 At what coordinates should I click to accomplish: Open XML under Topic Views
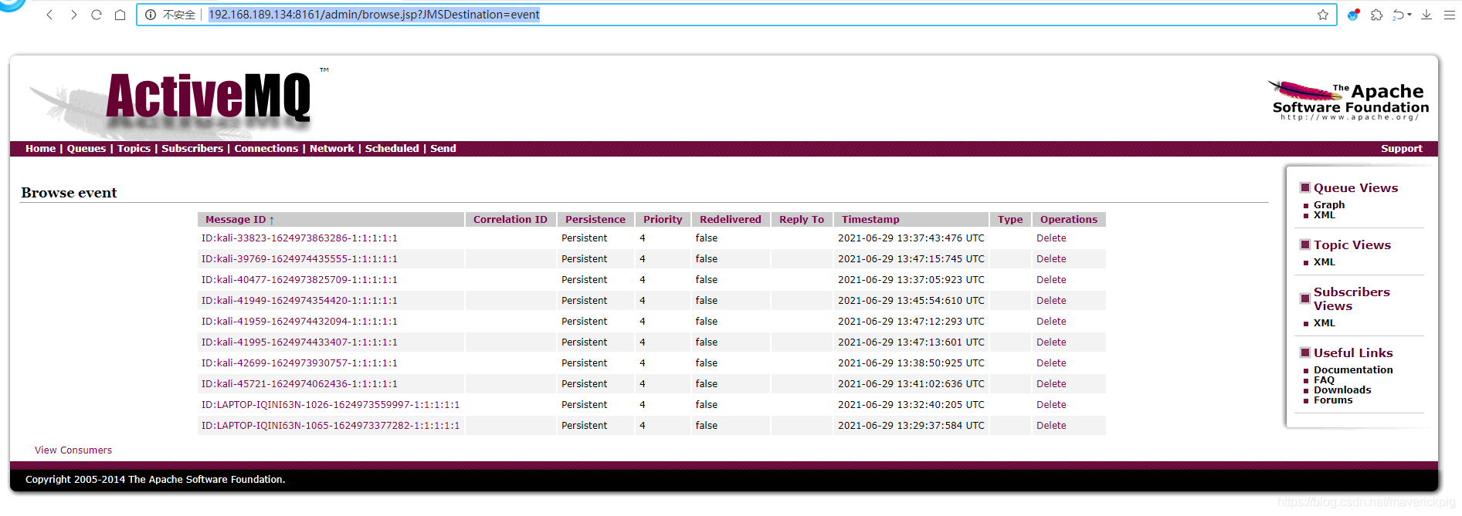click(x=1325, y=262)
